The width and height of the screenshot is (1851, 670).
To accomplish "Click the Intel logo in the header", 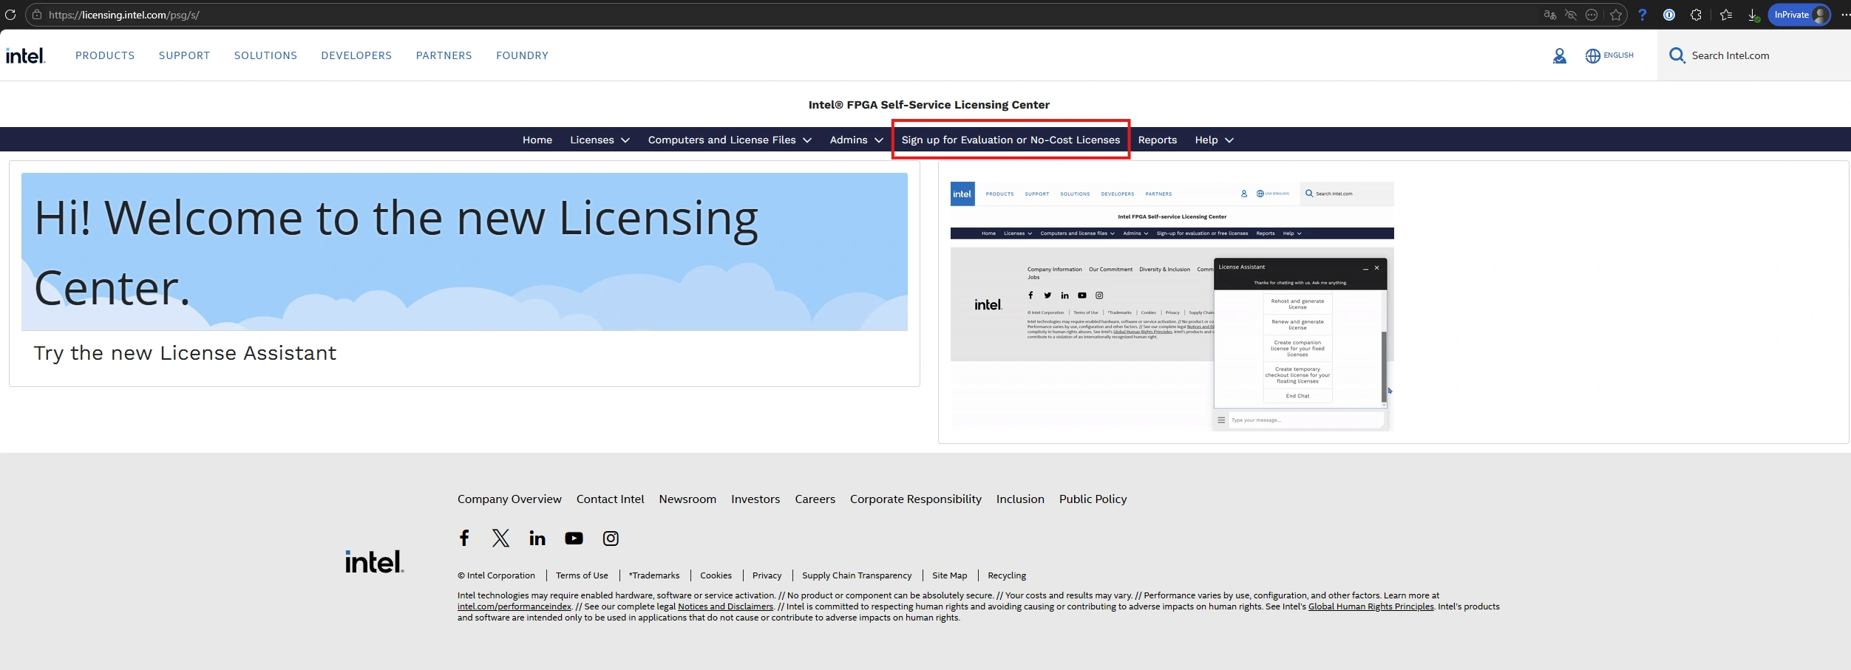I will coord(26,56).
